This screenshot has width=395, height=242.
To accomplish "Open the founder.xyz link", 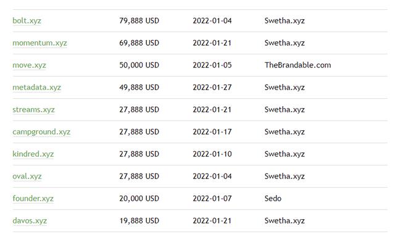I will 33,198.
